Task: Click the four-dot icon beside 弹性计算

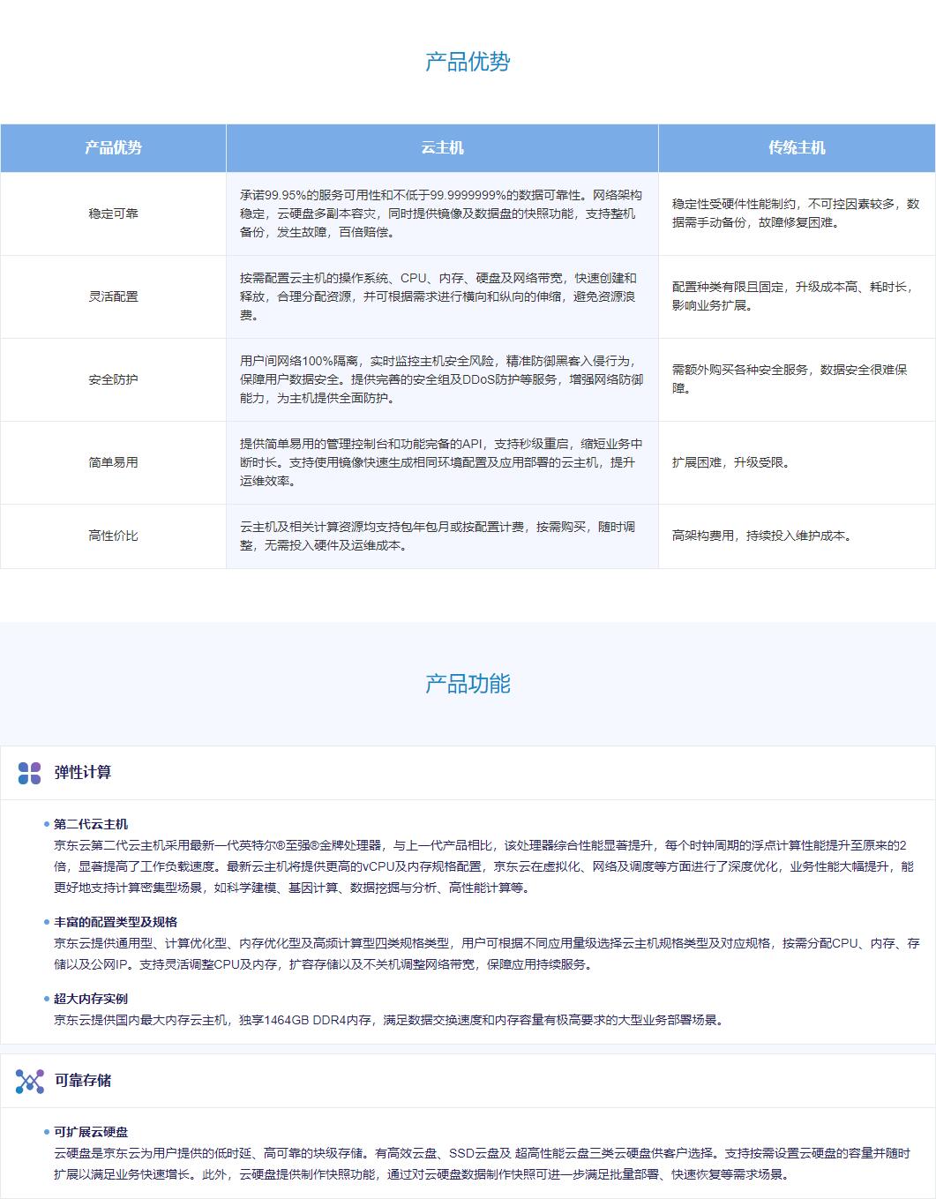Action: 29,773
